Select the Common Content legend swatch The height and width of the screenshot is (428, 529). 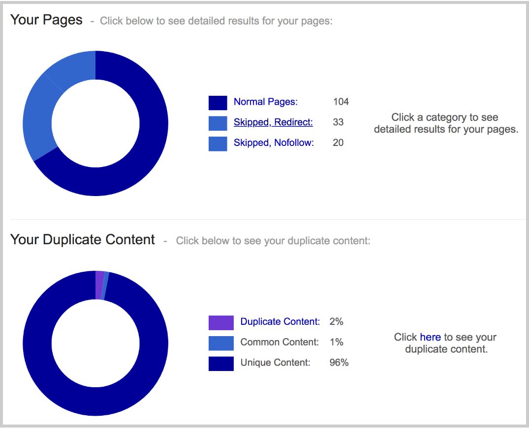pos(221,343)
